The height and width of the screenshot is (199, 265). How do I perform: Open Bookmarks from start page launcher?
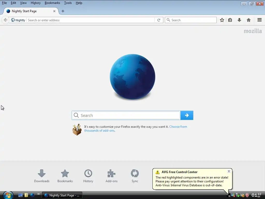coord(65,176)
